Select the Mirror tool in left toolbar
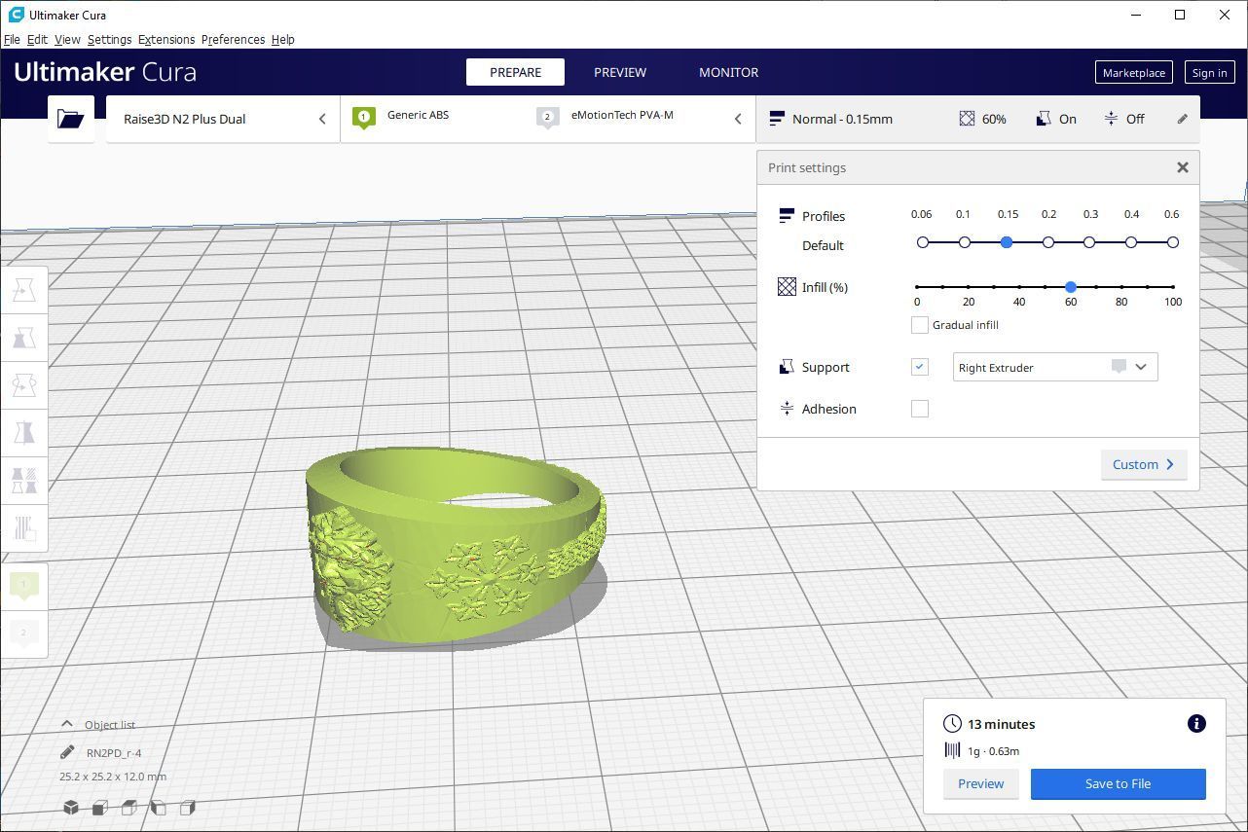 (x=24, y=433)
